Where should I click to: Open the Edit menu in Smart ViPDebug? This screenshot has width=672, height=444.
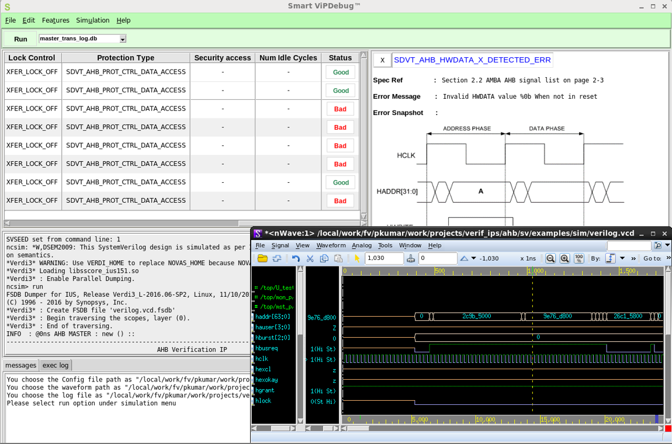point(29,20)
